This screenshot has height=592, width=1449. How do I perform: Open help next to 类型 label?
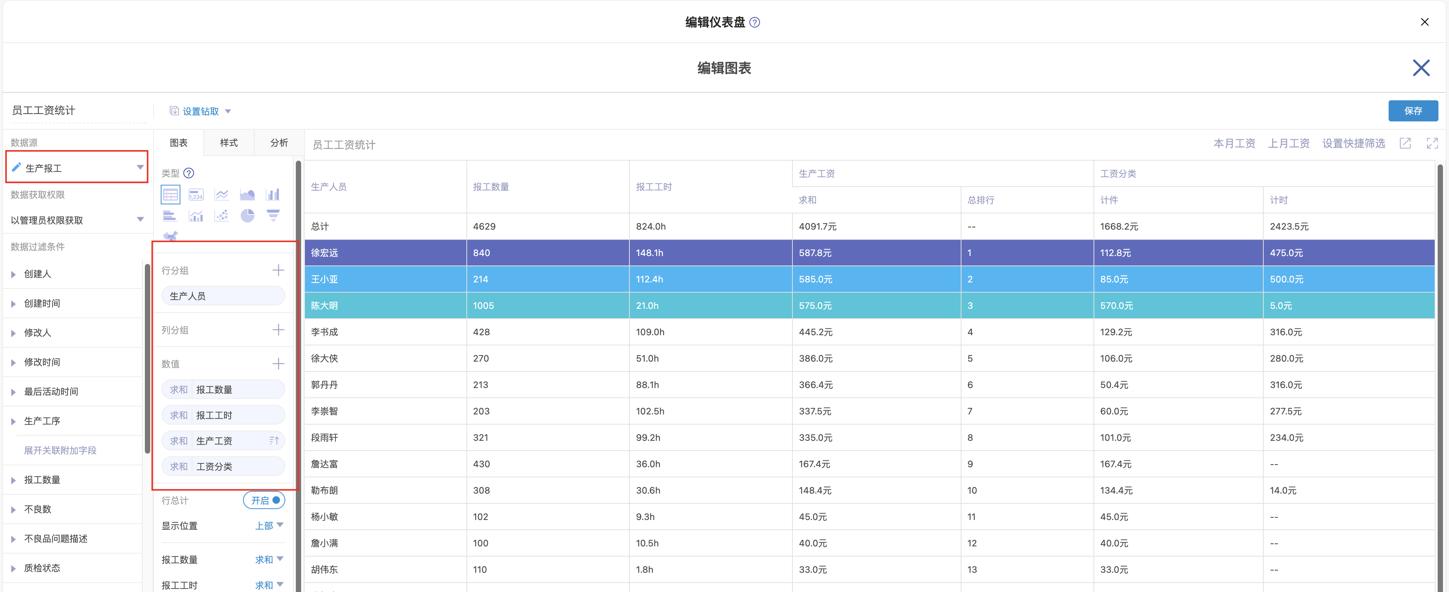point(189,173)
